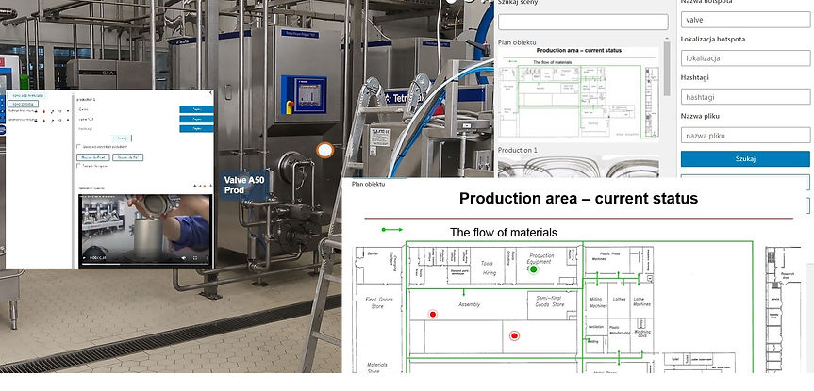Collapse the popup panel with the top-right arrow
The height and width of the screenshot is (391, 814).
[x=210, y=92]
